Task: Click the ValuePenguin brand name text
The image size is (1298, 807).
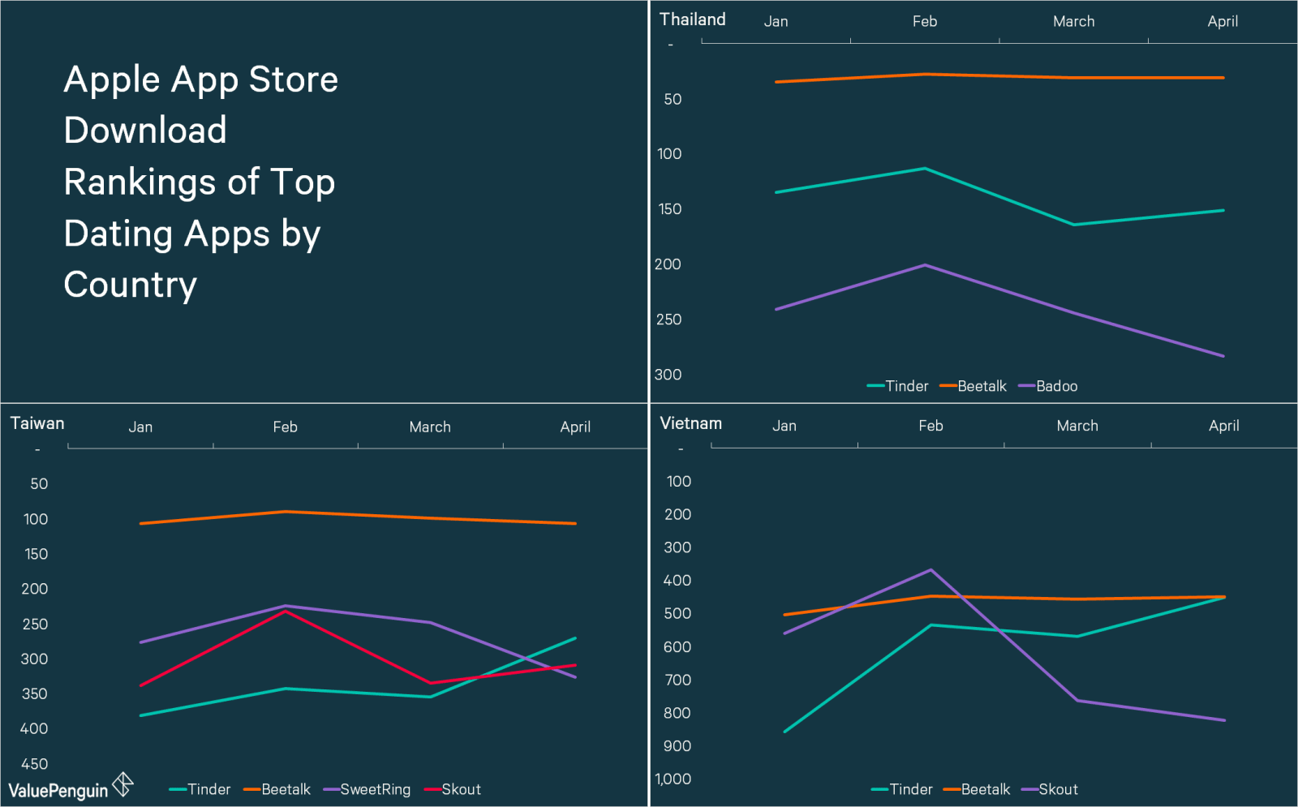Action: (x=58, y=791)
